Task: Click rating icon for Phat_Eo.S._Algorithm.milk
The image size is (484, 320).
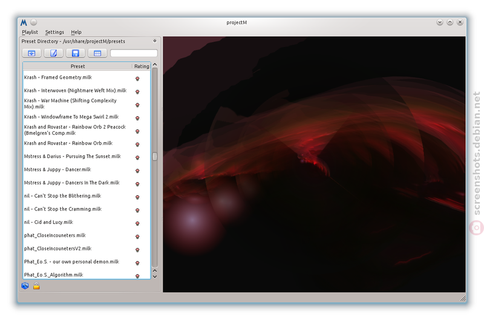Action: (137, 276)
